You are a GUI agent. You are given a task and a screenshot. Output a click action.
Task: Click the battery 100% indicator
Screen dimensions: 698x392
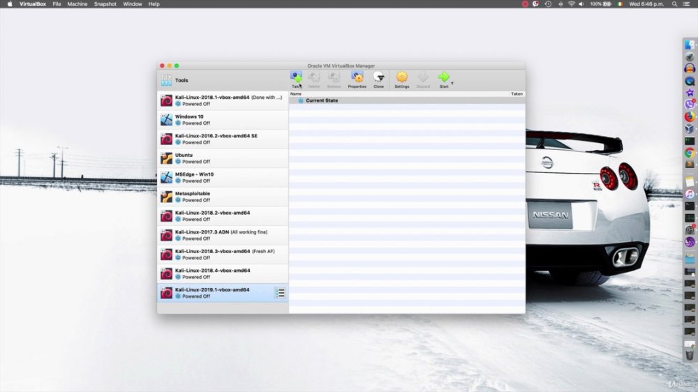pyautogui.click(x=600, y=4)
